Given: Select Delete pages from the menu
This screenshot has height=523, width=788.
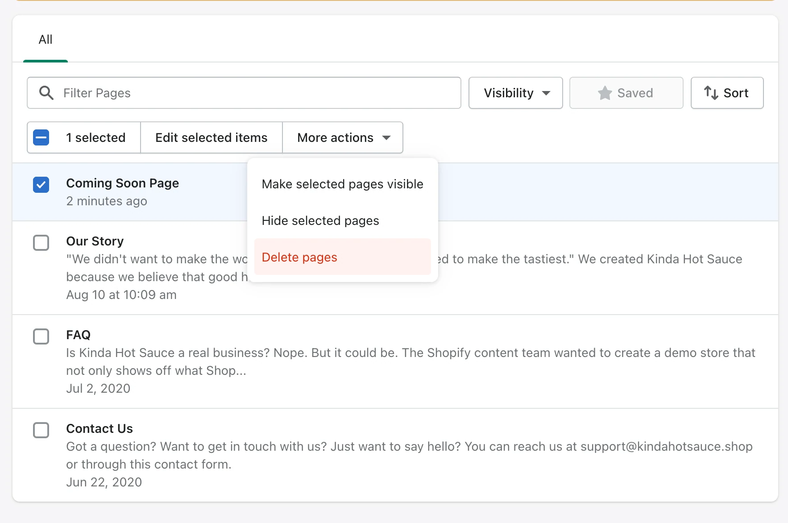Looking at the screenshot, I should 299,257.
